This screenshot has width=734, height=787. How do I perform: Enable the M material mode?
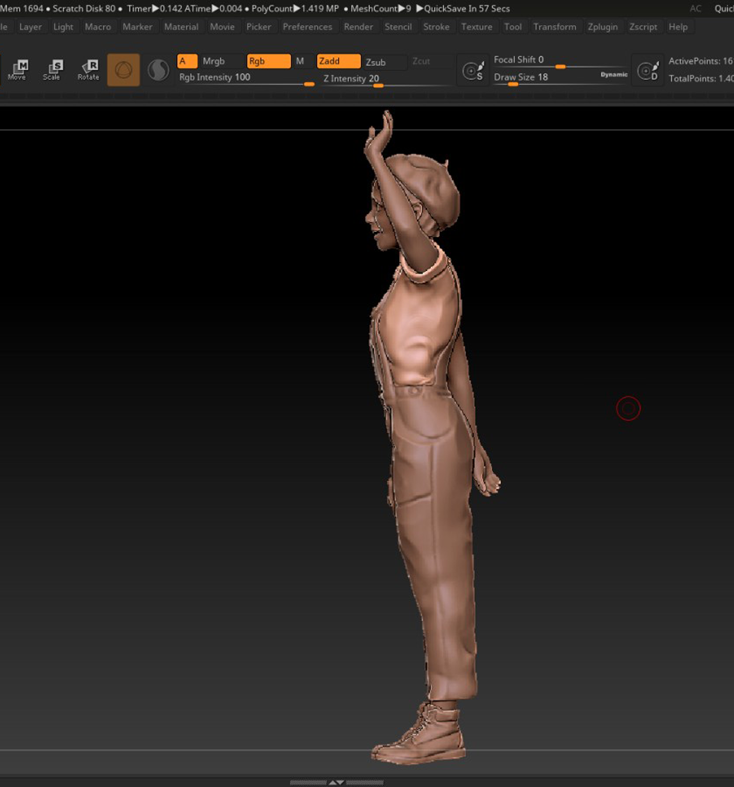pos(300,61)
